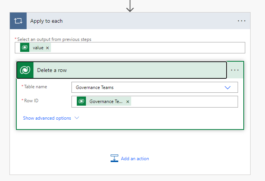This screenshot has height=181, width=265.
Task: Open the Apply to each ellipsis menu
Action: point(241,21)
